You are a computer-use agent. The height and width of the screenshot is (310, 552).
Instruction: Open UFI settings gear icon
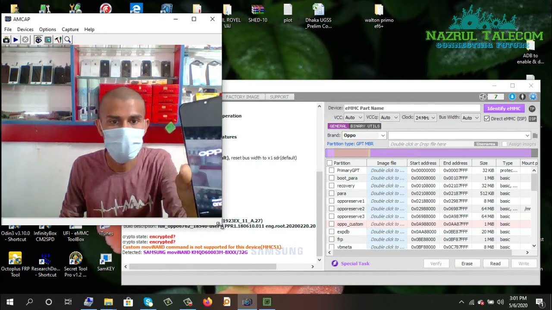533,97
